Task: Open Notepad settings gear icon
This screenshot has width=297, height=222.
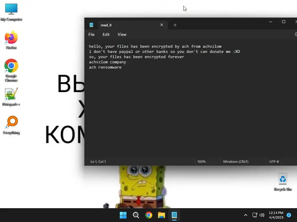Action: [x=296, y=34]
